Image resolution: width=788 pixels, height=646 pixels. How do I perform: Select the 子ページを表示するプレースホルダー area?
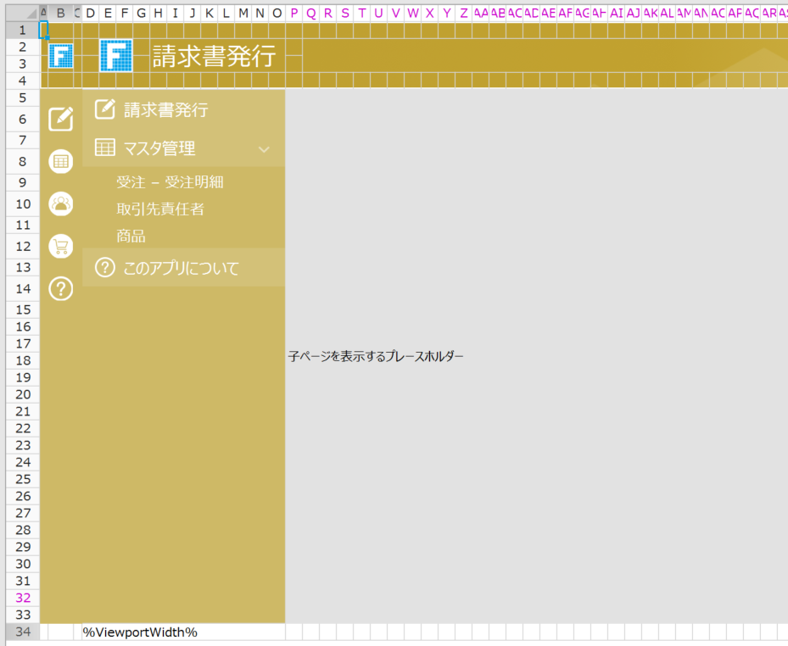pos(376,357)
